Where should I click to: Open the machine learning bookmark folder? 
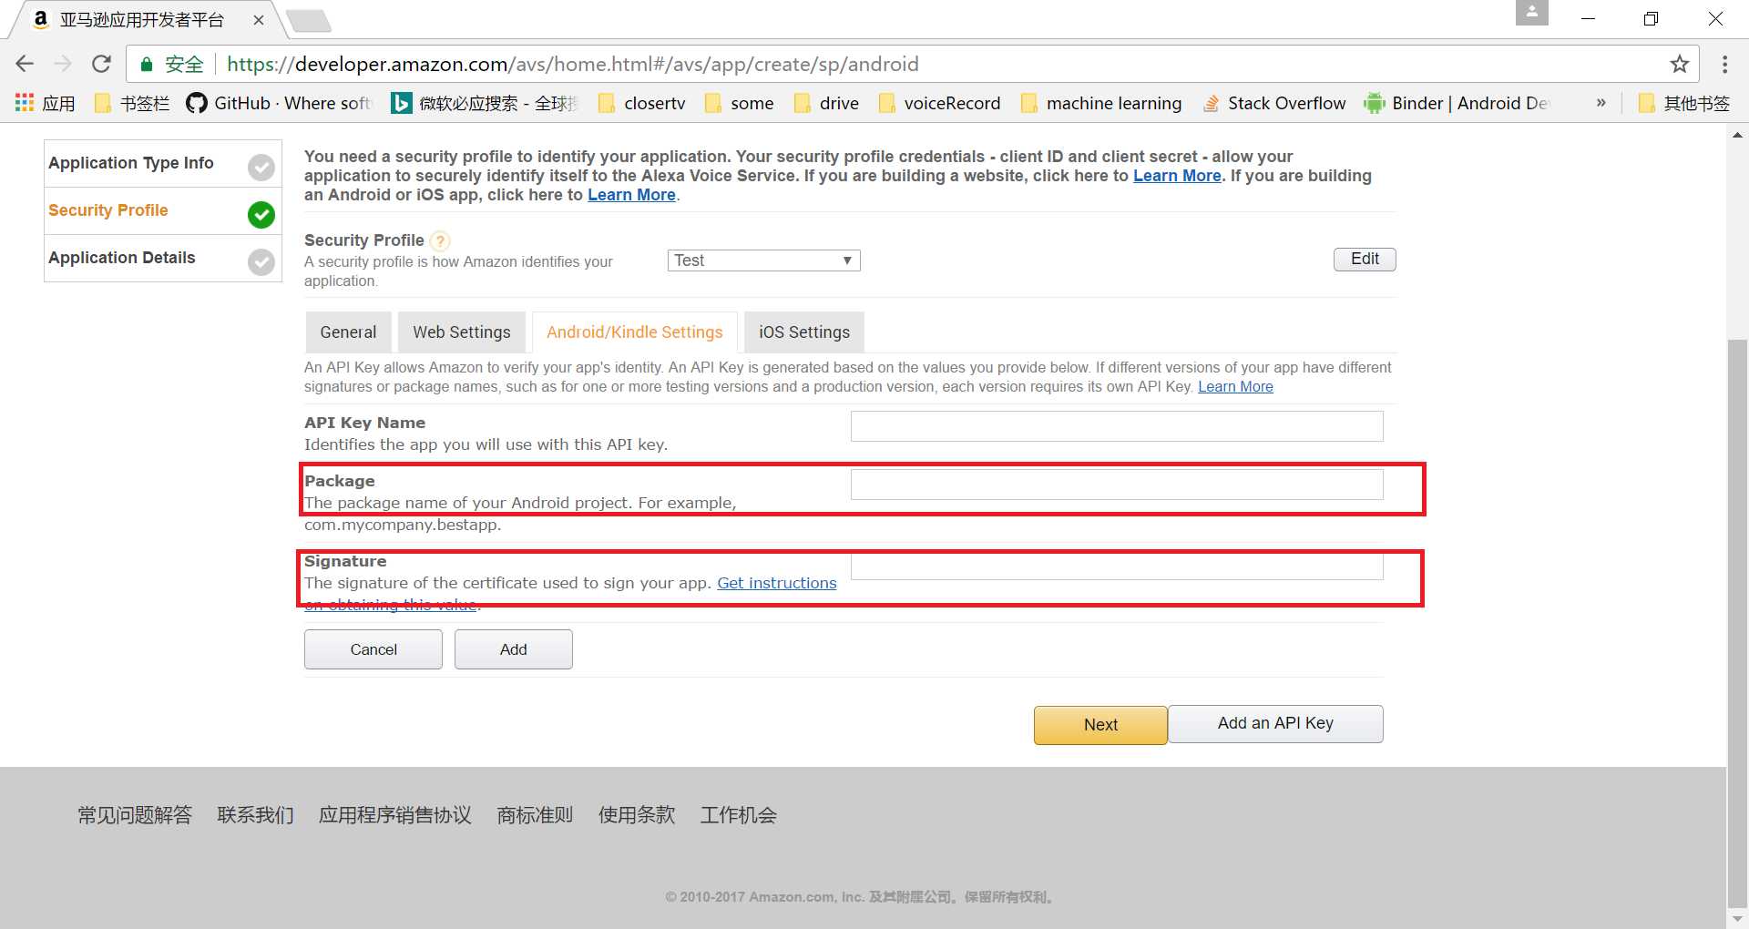tap(1101, 103)
